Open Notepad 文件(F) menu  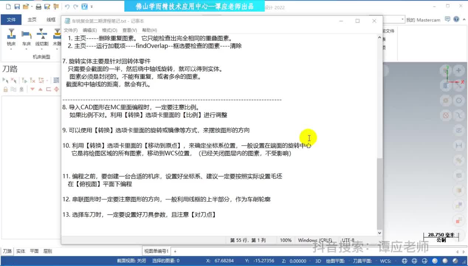[x=70, y=30]
